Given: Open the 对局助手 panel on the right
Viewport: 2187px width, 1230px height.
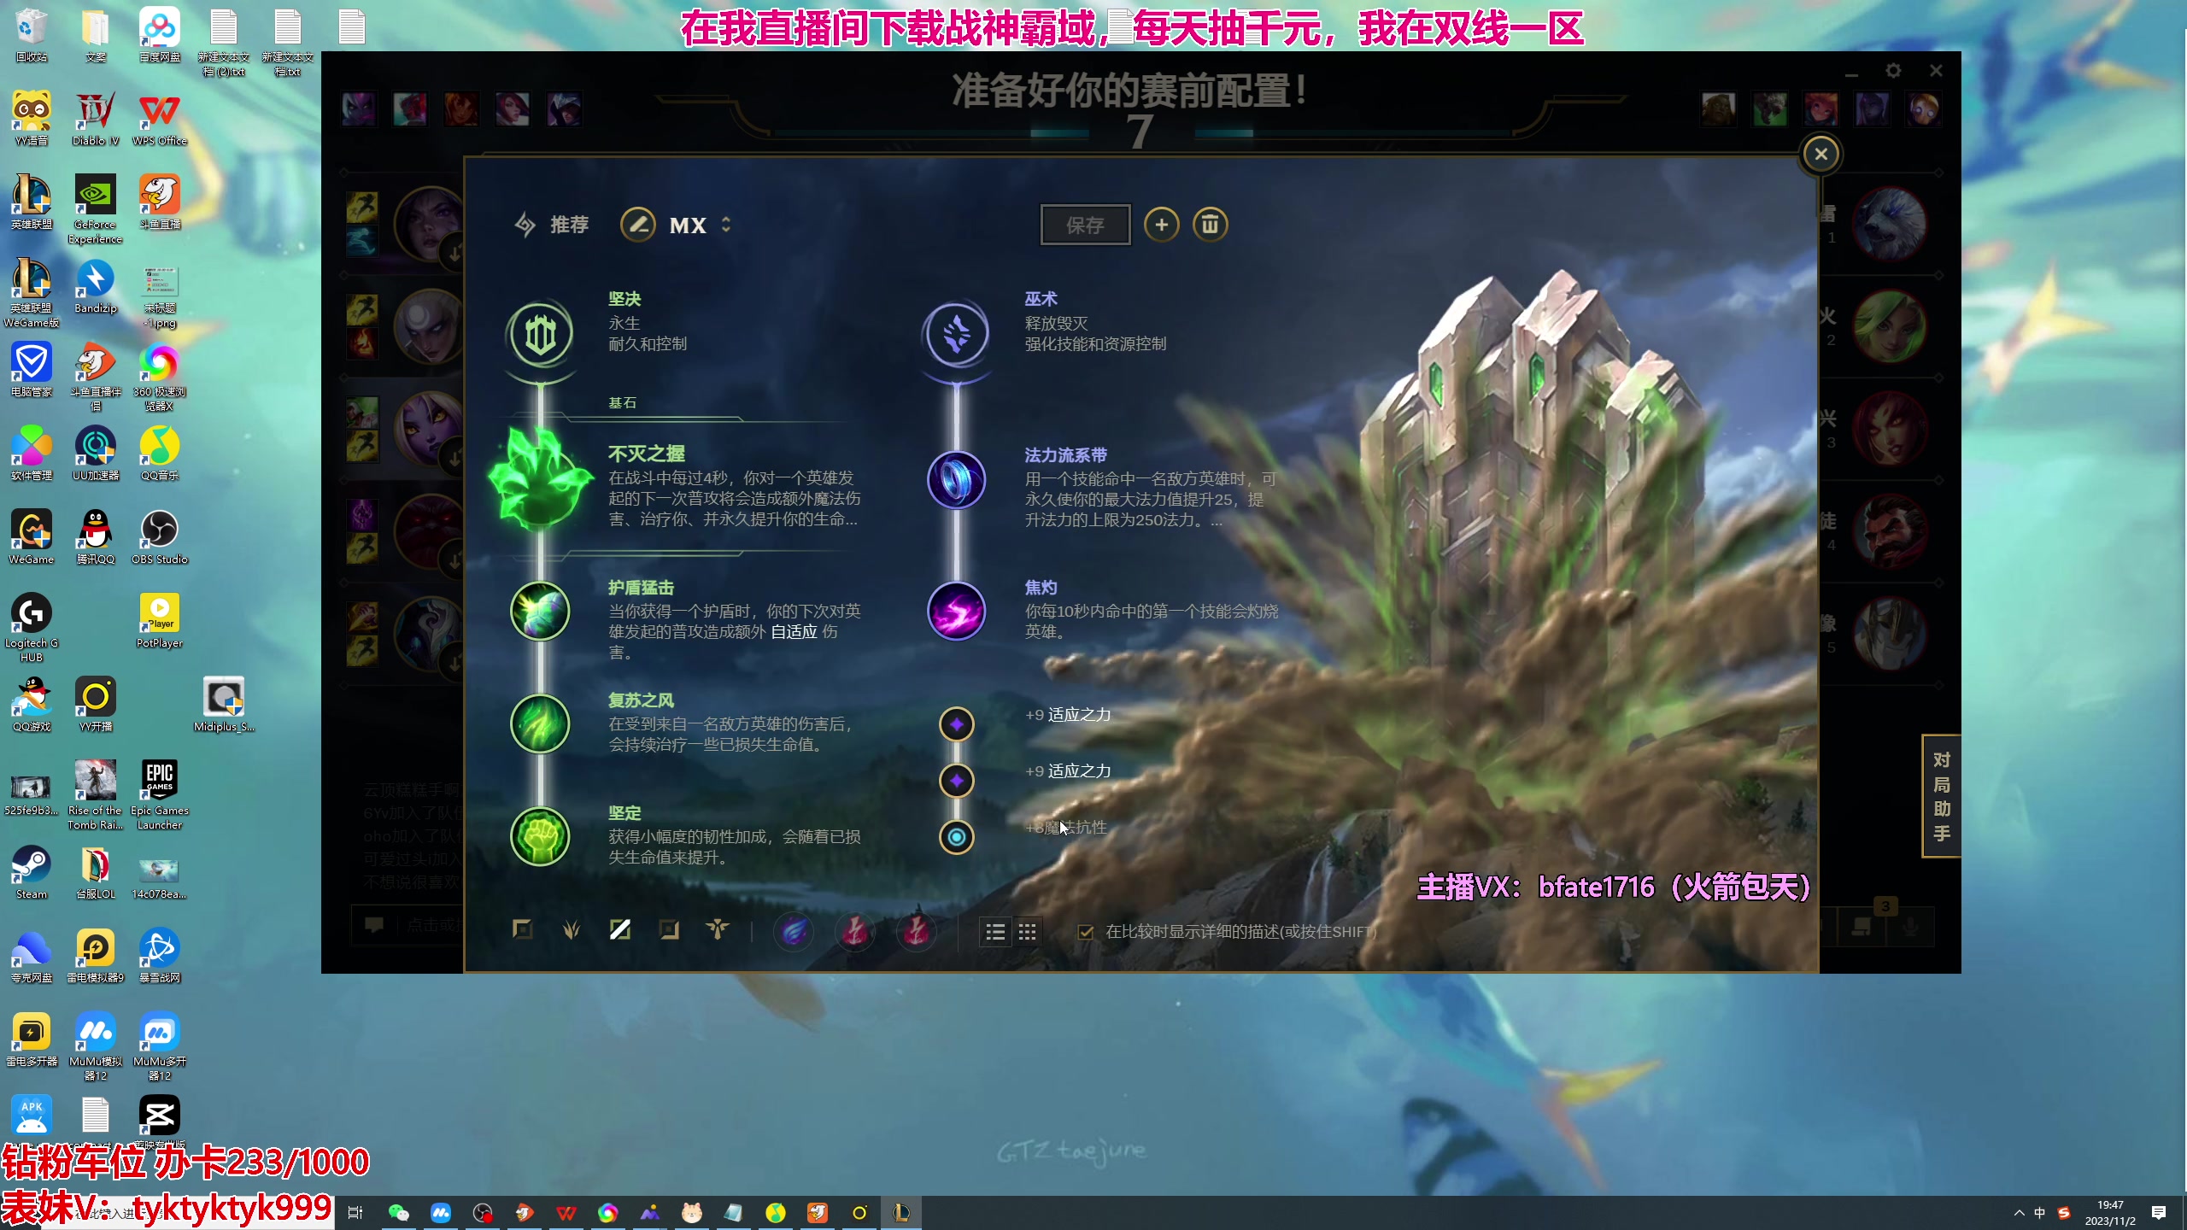Looking at the screenshot, I should (x=1940, y=796).
